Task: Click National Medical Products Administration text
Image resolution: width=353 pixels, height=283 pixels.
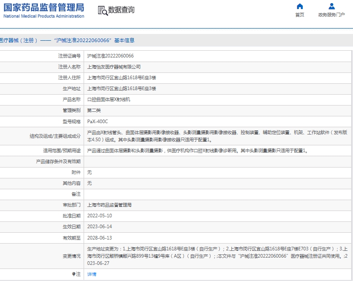Action: pos(44,16)
